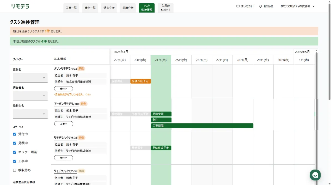
Task: Open the 入居時チェックシート tab
Action: [x=166, y=8]
